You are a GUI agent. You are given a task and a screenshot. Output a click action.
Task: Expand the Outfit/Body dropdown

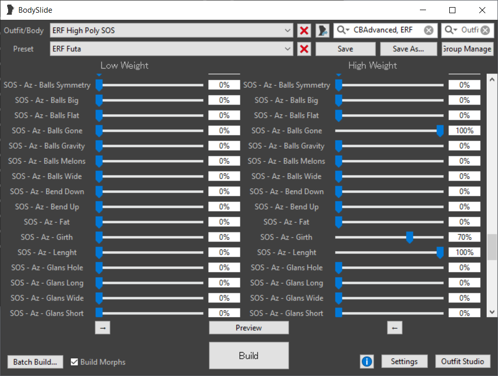tap(288, 30)
